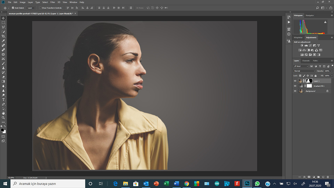334x188 pixels.
Task: Select the Layer 1 mask thumbnail
Action: (309, 81)
